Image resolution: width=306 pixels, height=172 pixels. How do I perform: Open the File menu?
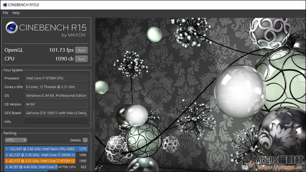(5, 13)
